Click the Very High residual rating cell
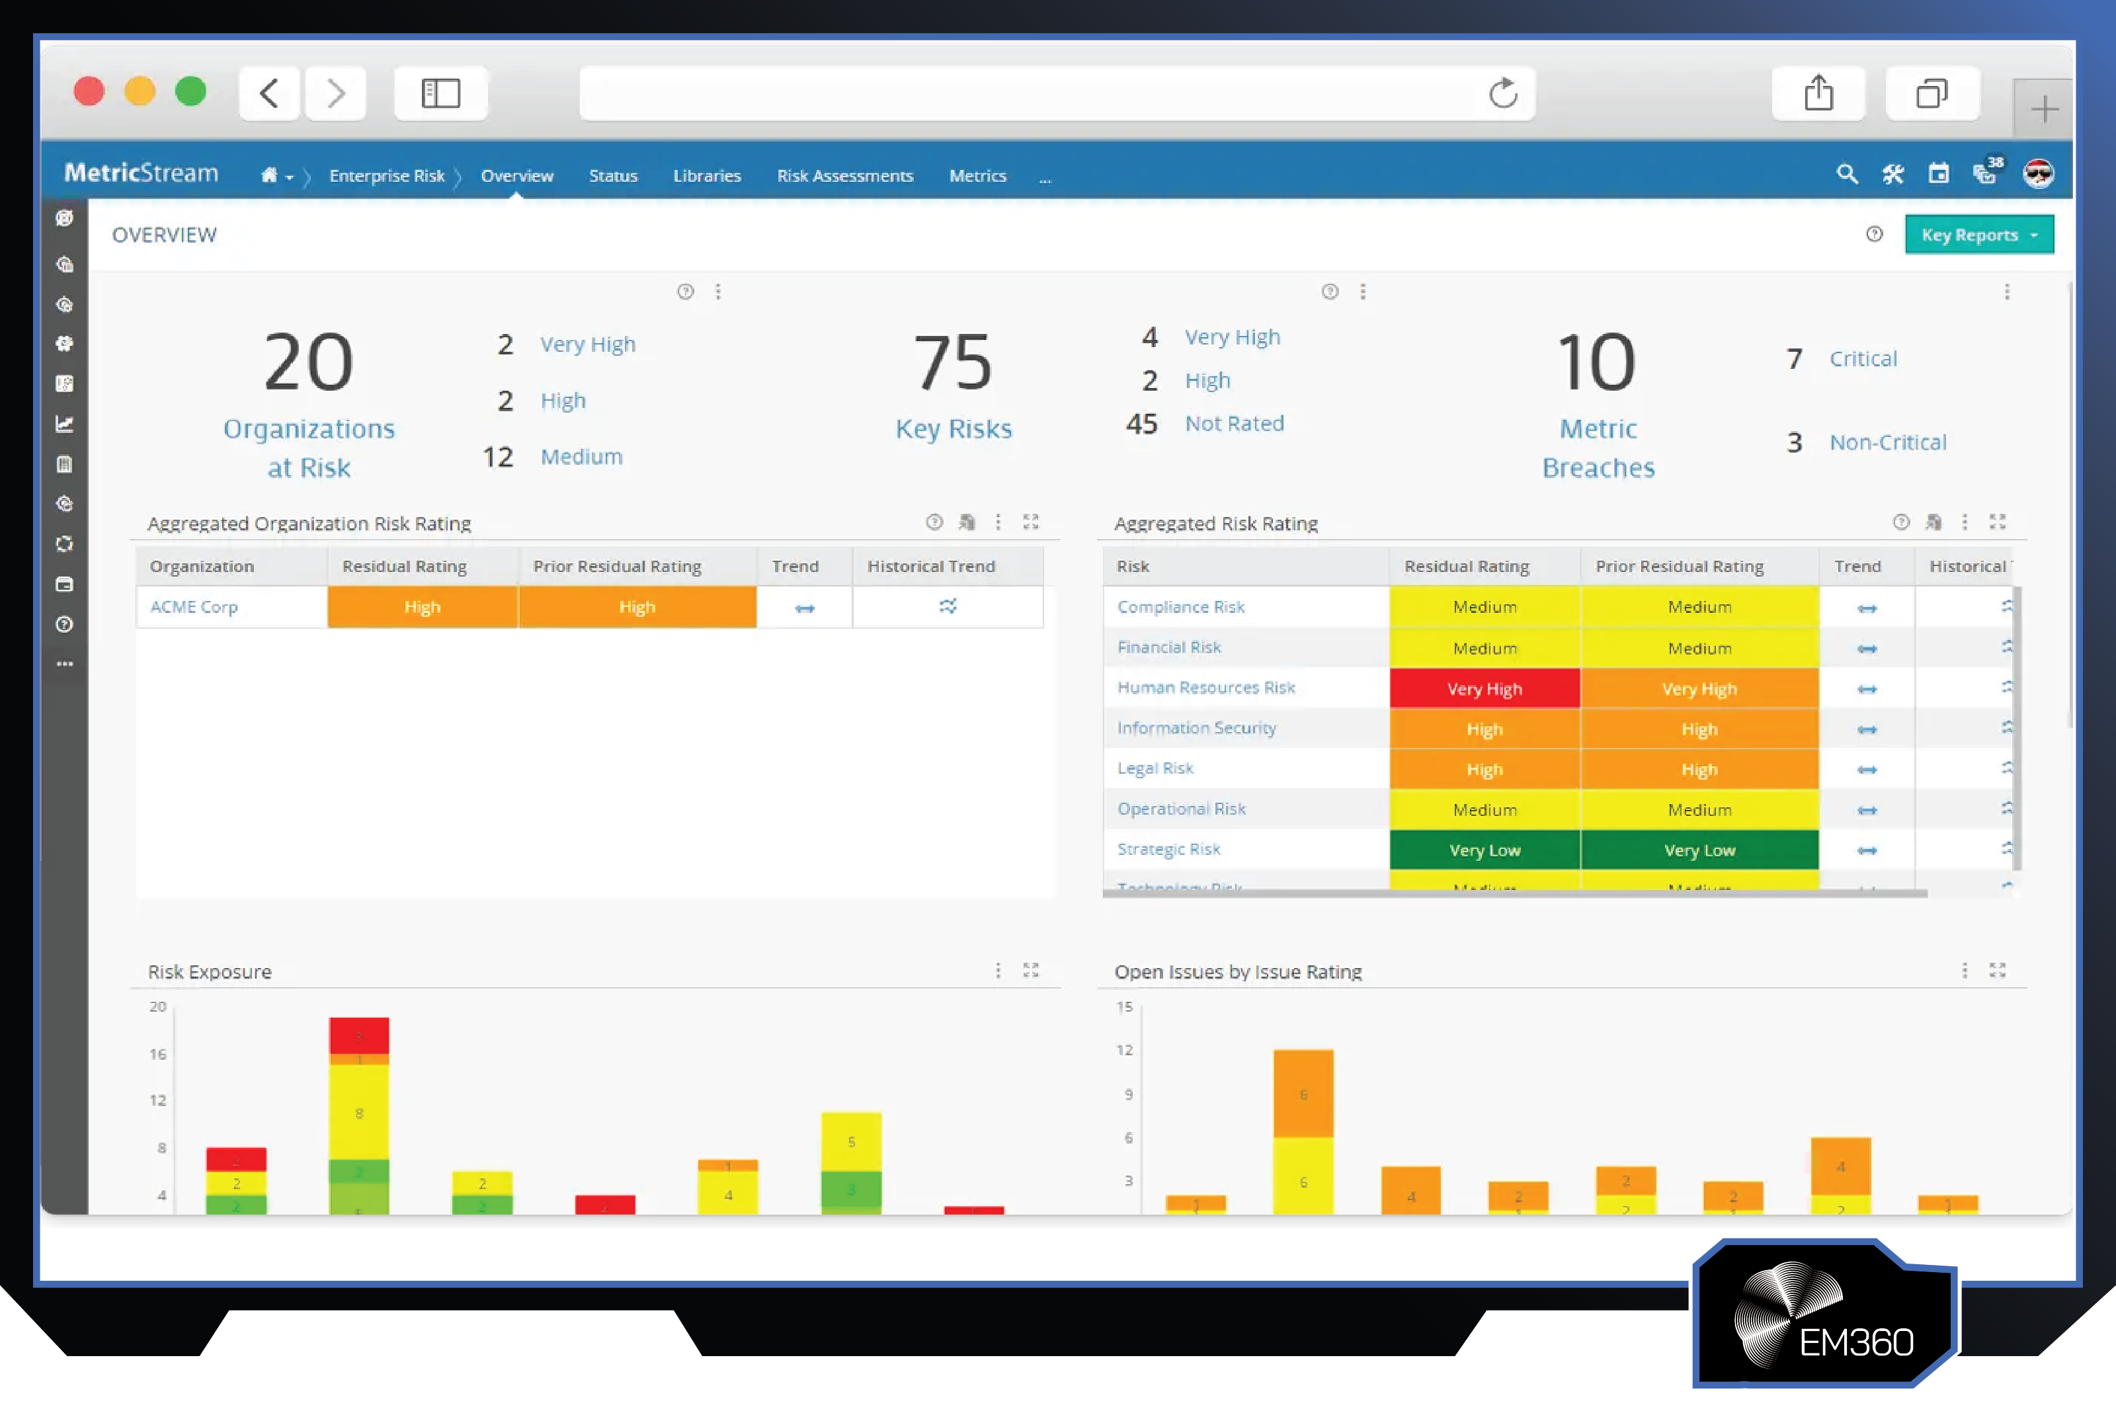Image resolution: width=2116 pixels, height=1411 pixels. [x=1485, y=688]
